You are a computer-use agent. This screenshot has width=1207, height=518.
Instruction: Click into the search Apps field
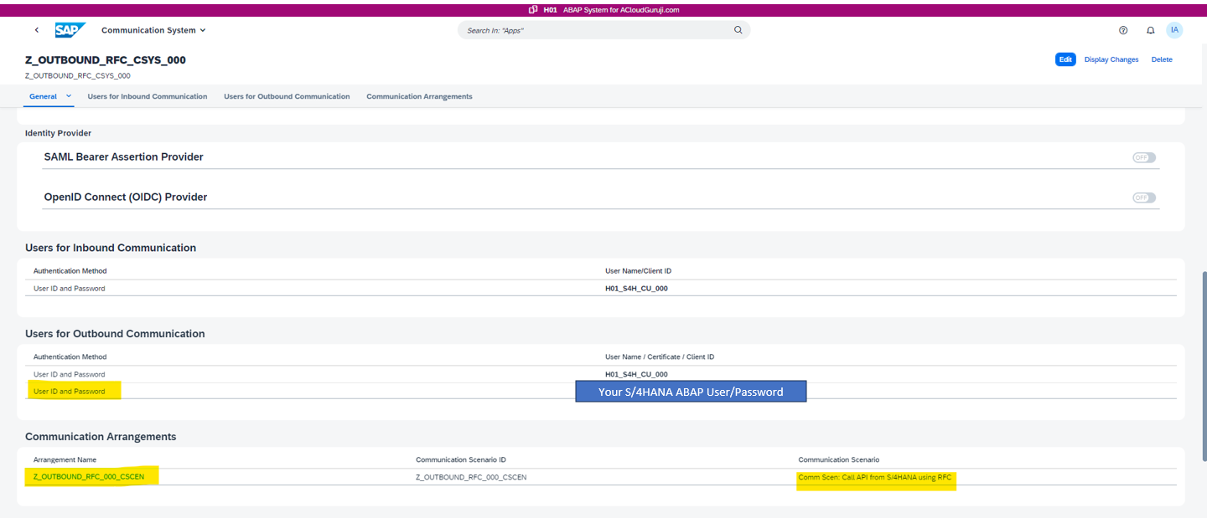pos(595,30)
